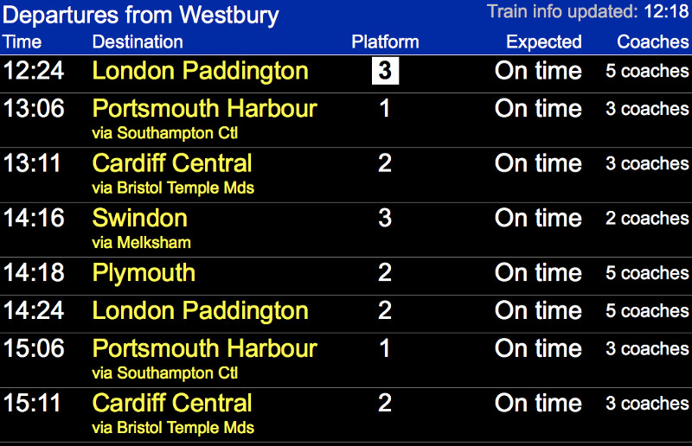The image size is (692, 446).
Task: Select the 2 coaches label for Swindon
Action: [647, 219]
